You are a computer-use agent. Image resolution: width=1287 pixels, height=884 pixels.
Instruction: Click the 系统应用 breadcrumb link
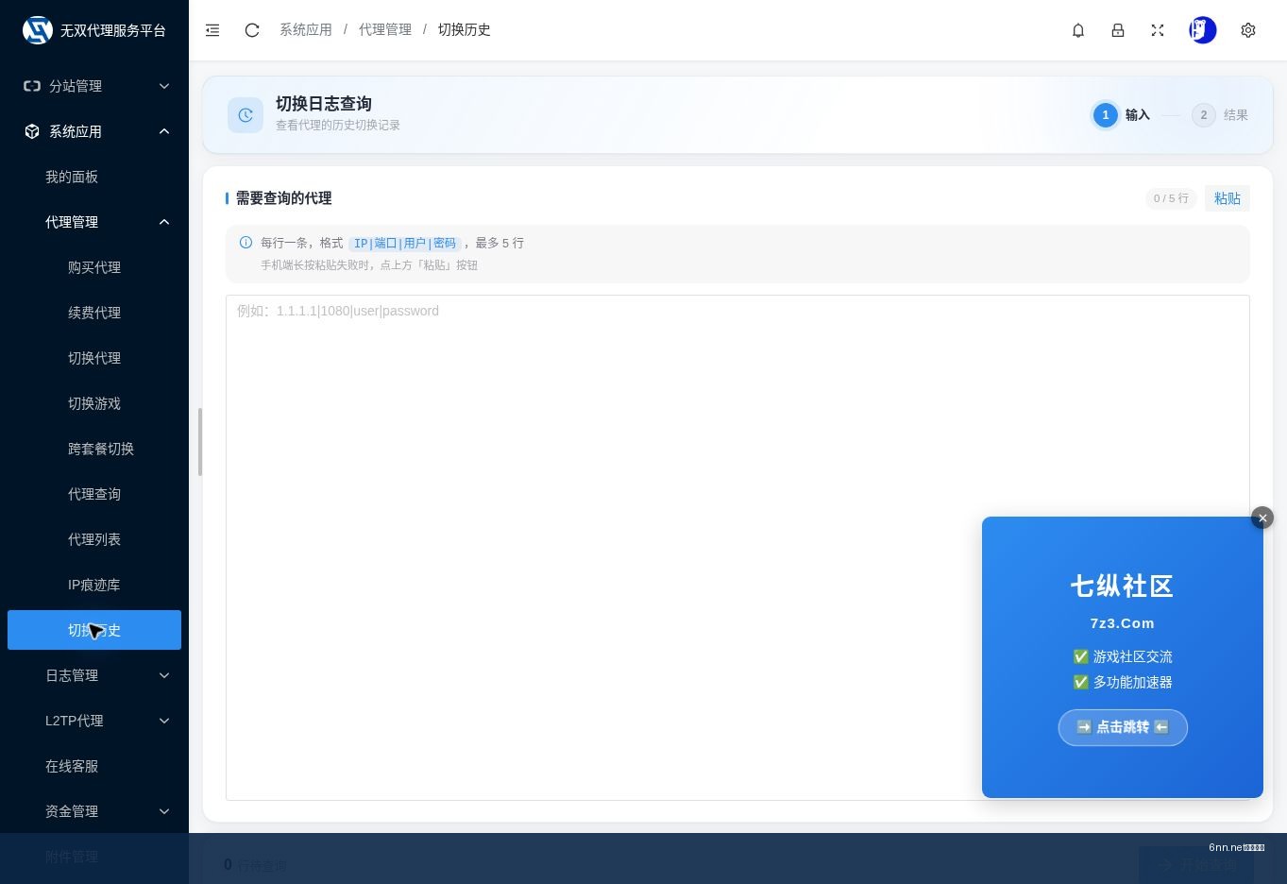306,30
